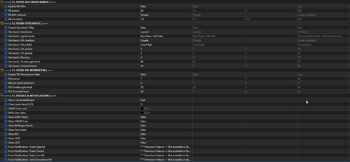Toggle the Stochastic Price field checkbox
Viewport: 350px width, 162px height.
6,45
